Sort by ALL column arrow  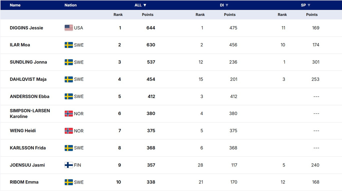click(x=145, y=5)
